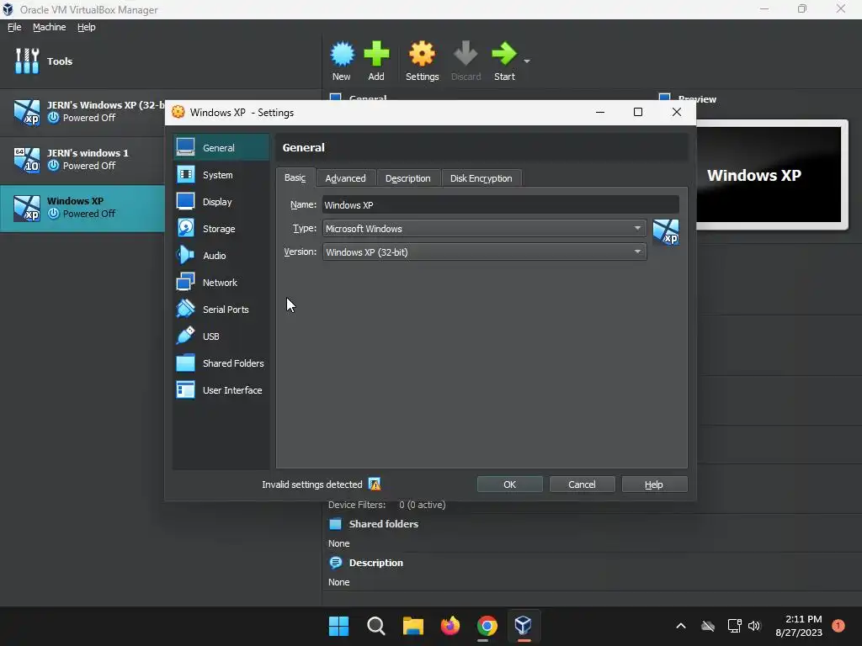Open taskbar Search
Screen dimensions: 862x646
[x=376, y=626]
